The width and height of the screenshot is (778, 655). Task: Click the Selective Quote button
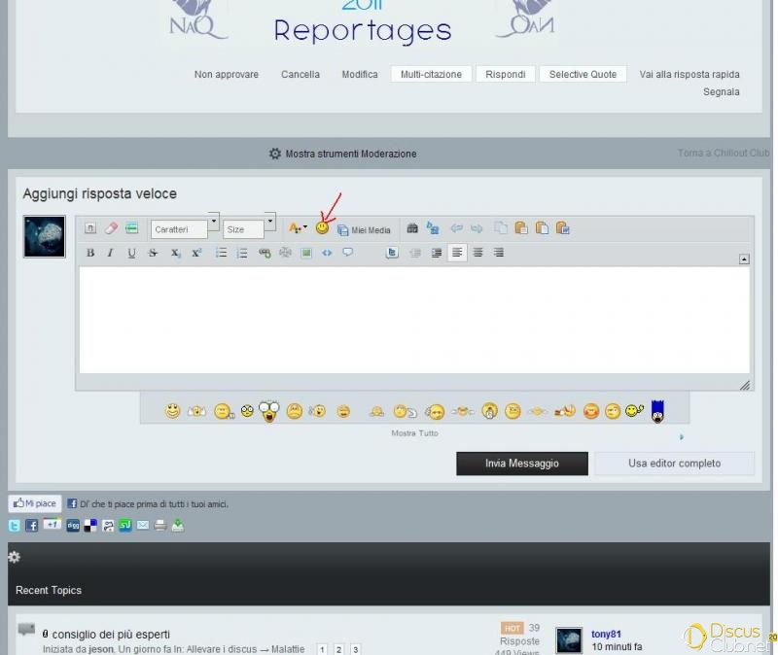583,75
